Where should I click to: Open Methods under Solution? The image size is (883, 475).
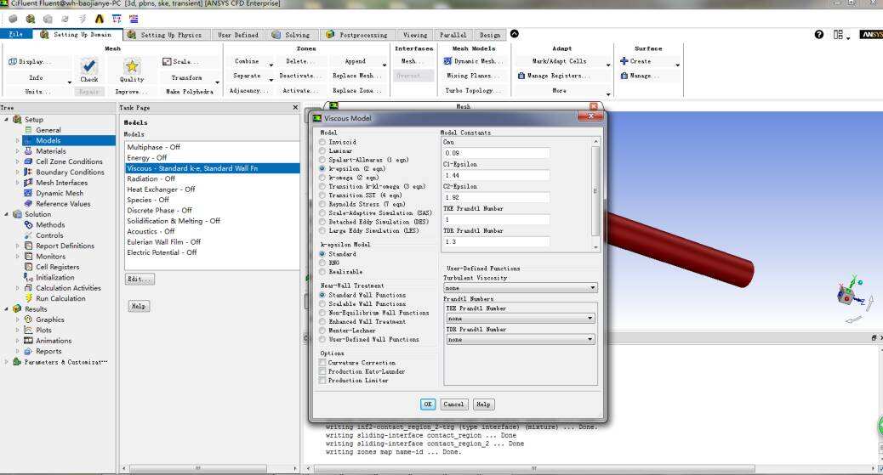(50, 224)
